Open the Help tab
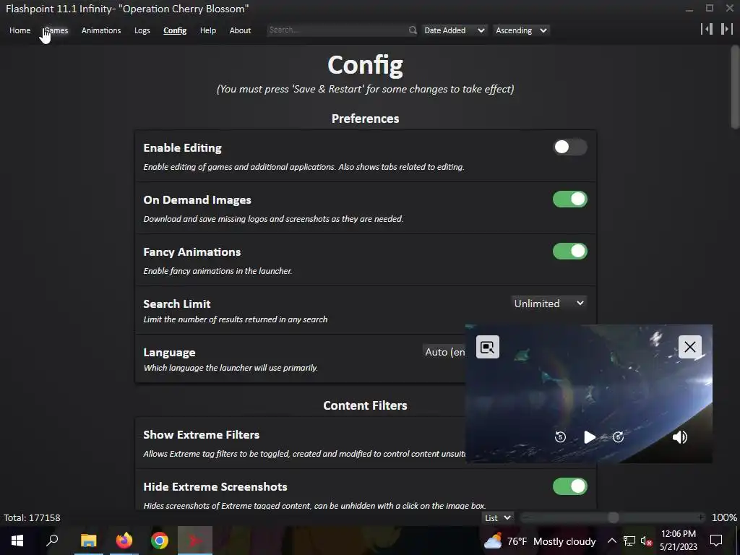Image resolution: width=740 pixels, height=555 pixels. tap(208, 30)
